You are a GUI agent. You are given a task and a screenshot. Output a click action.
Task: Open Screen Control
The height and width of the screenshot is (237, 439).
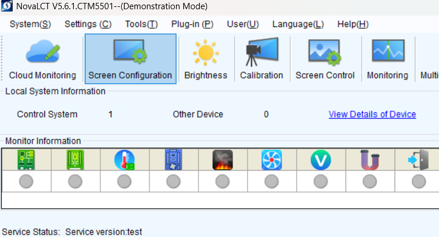click(325, 59)
